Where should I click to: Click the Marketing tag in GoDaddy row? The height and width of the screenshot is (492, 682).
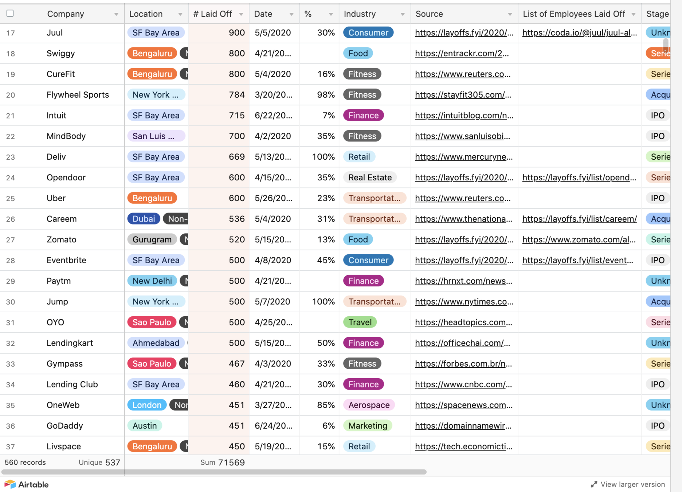pyautogui.click(x=368, y=426)
